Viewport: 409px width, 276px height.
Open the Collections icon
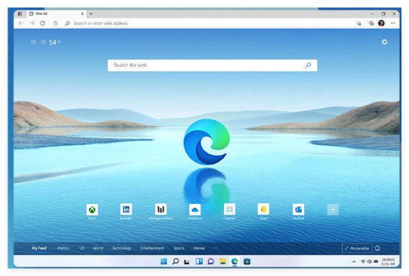coord(371,23)
